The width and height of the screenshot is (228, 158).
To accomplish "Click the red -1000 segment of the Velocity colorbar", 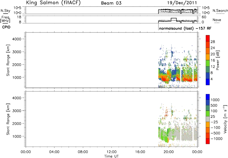I will point(208,141).
